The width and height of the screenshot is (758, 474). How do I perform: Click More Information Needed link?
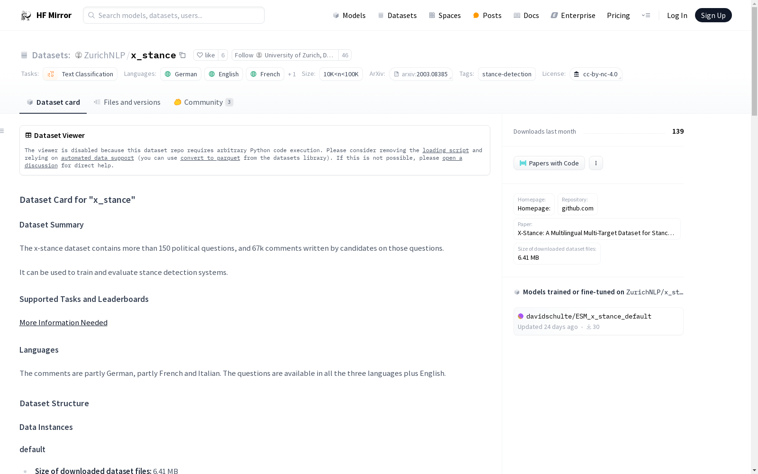coord(63,322)
